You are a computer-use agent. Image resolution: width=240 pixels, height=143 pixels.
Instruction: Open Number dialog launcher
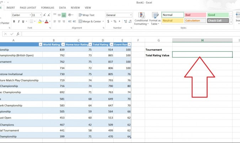131,28
